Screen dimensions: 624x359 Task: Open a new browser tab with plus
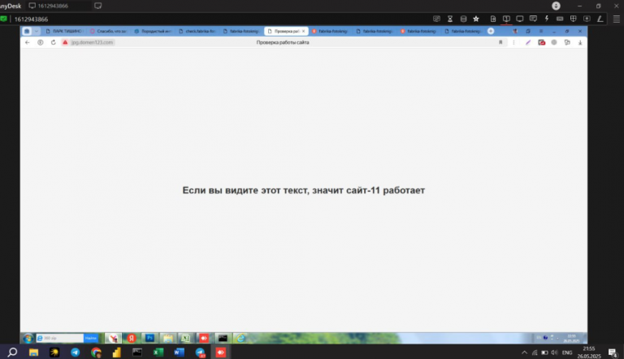[491, 31]
